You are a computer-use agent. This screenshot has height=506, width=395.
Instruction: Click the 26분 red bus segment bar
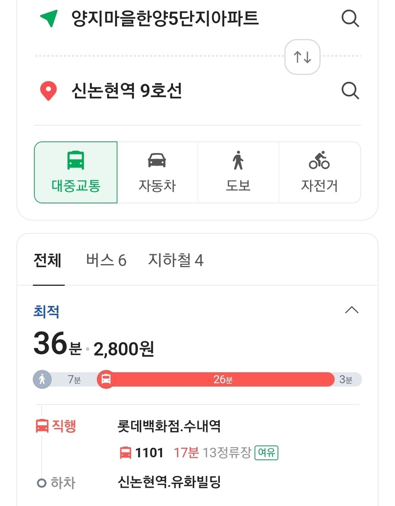(x=223, y=379)
